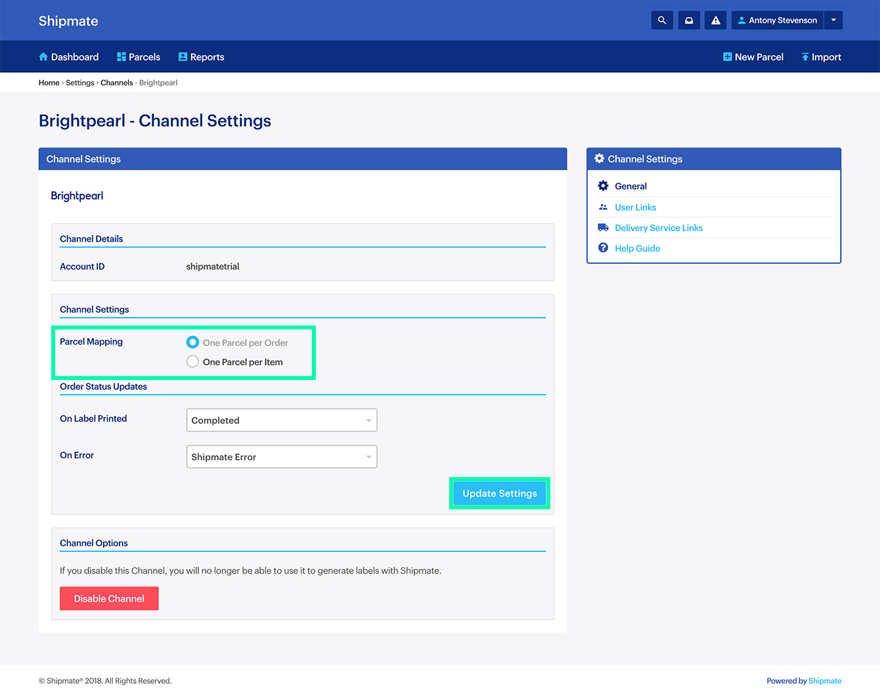880x697 pixels.
Task: Click the search magnifier icon in header
Action: click(x=662, y=20)
